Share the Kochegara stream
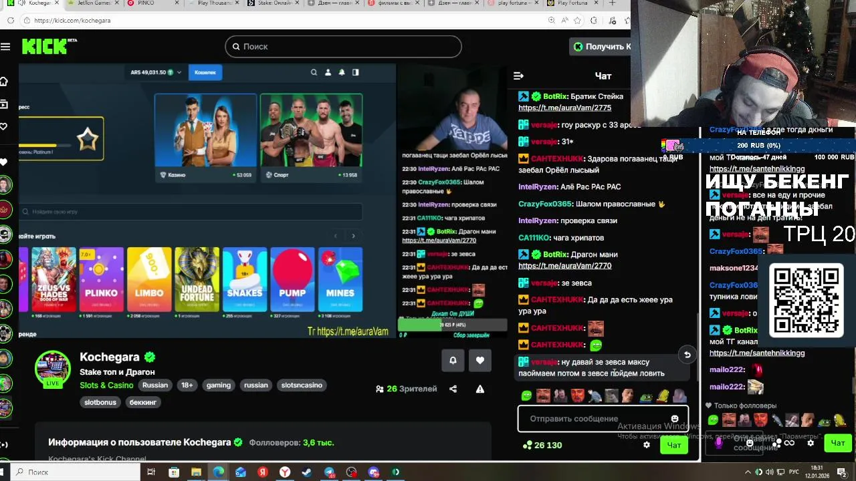 (x=453, y=389)
